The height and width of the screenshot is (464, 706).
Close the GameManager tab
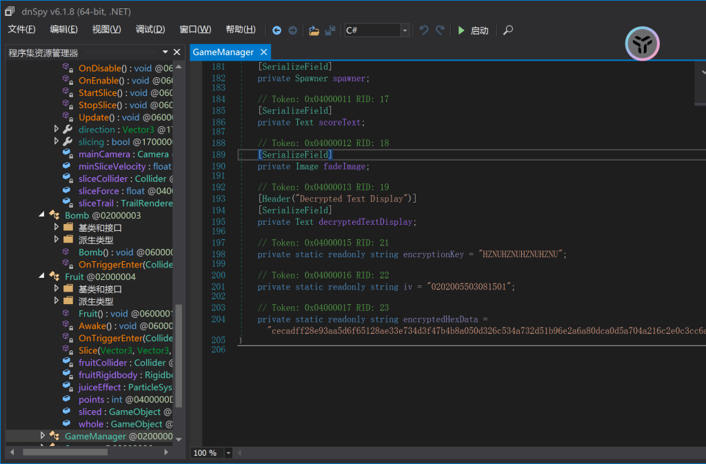264,52
